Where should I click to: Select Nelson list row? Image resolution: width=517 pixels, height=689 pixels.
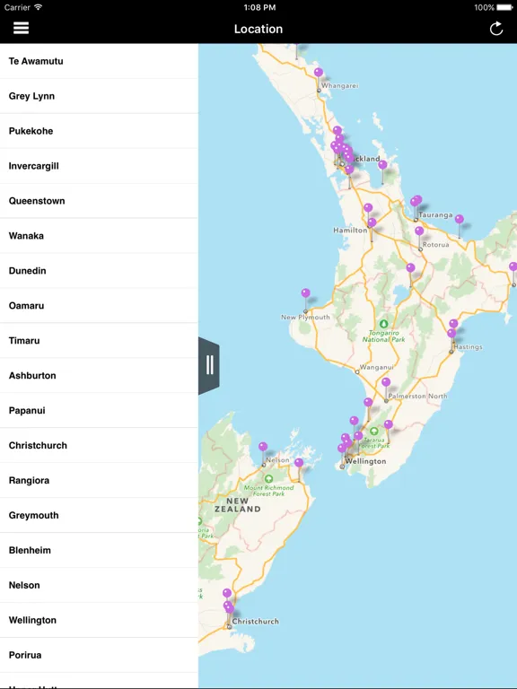(99, 585)
